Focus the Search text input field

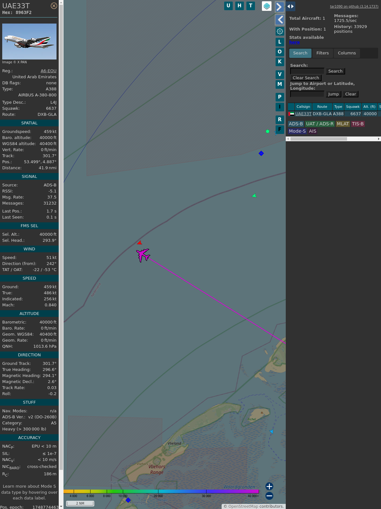307,71
